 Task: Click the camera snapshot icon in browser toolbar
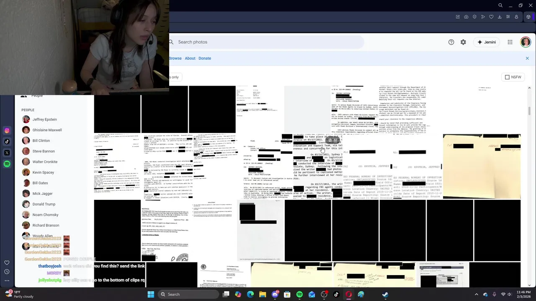pyautogui.click(x=466, y=17)
